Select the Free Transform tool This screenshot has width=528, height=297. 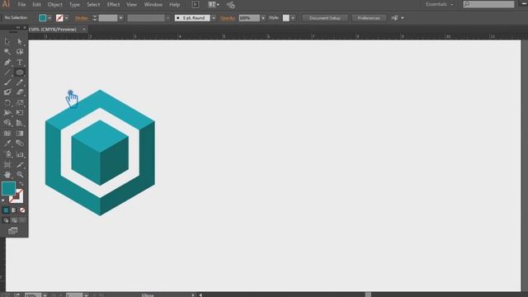click(20, 113)
